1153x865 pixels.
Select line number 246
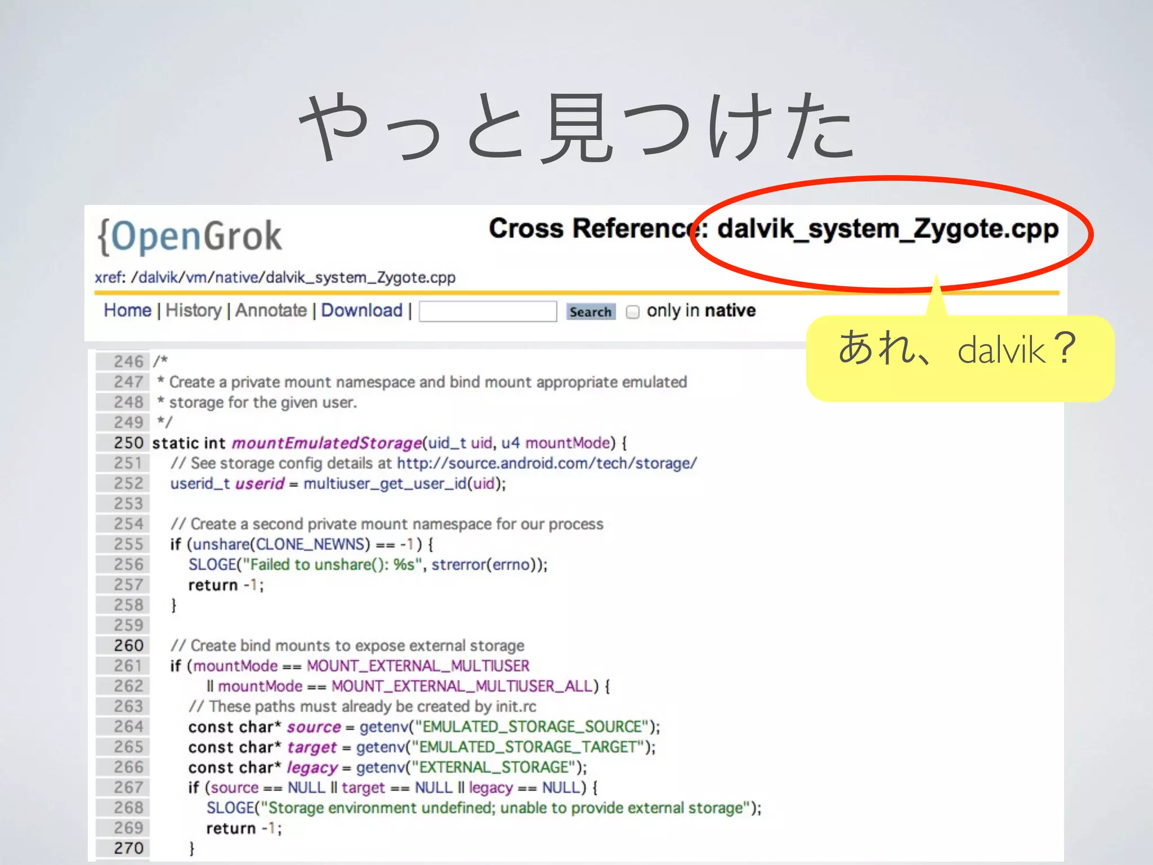tap(128, 362)
